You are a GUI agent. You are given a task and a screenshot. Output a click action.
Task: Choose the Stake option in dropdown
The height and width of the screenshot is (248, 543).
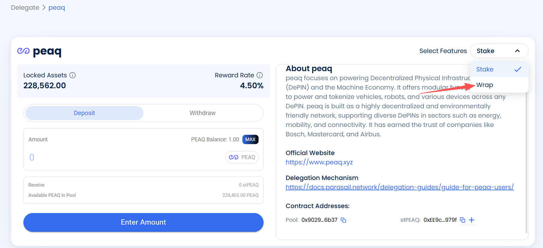tap(499, 69)
